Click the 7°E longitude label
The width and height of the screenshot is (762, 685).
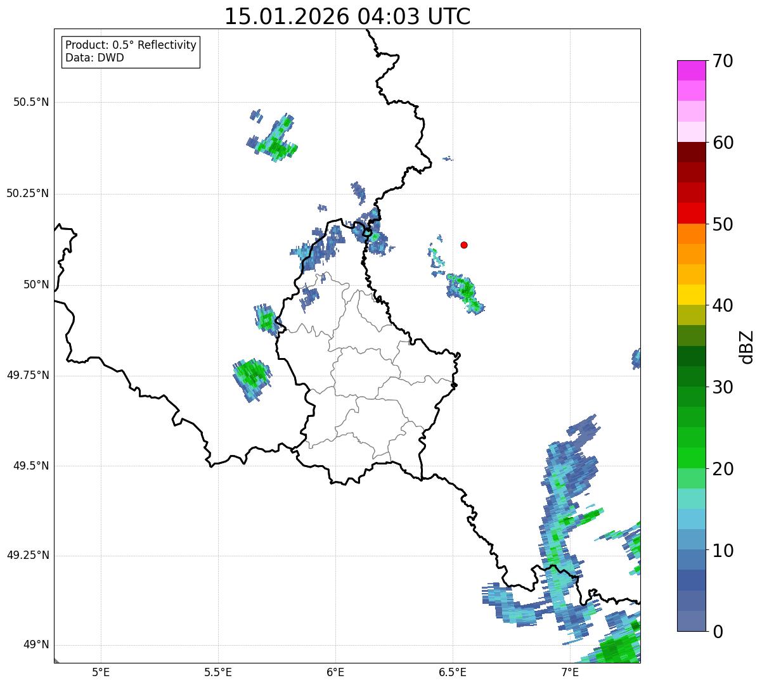click(x=570, y=672)
